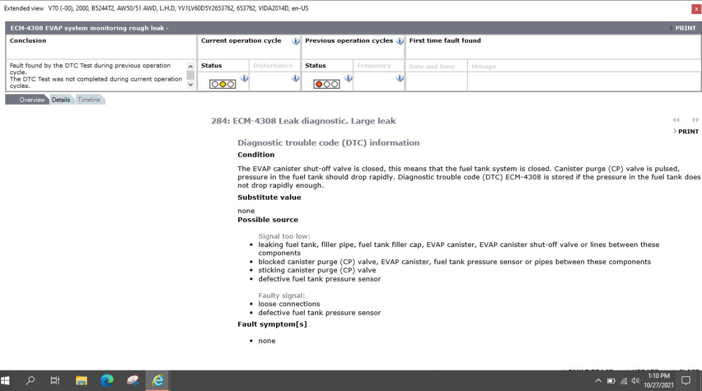Click the red traffic-light status indicator
Screen dimensions: 702x391
tap(318, 84)
